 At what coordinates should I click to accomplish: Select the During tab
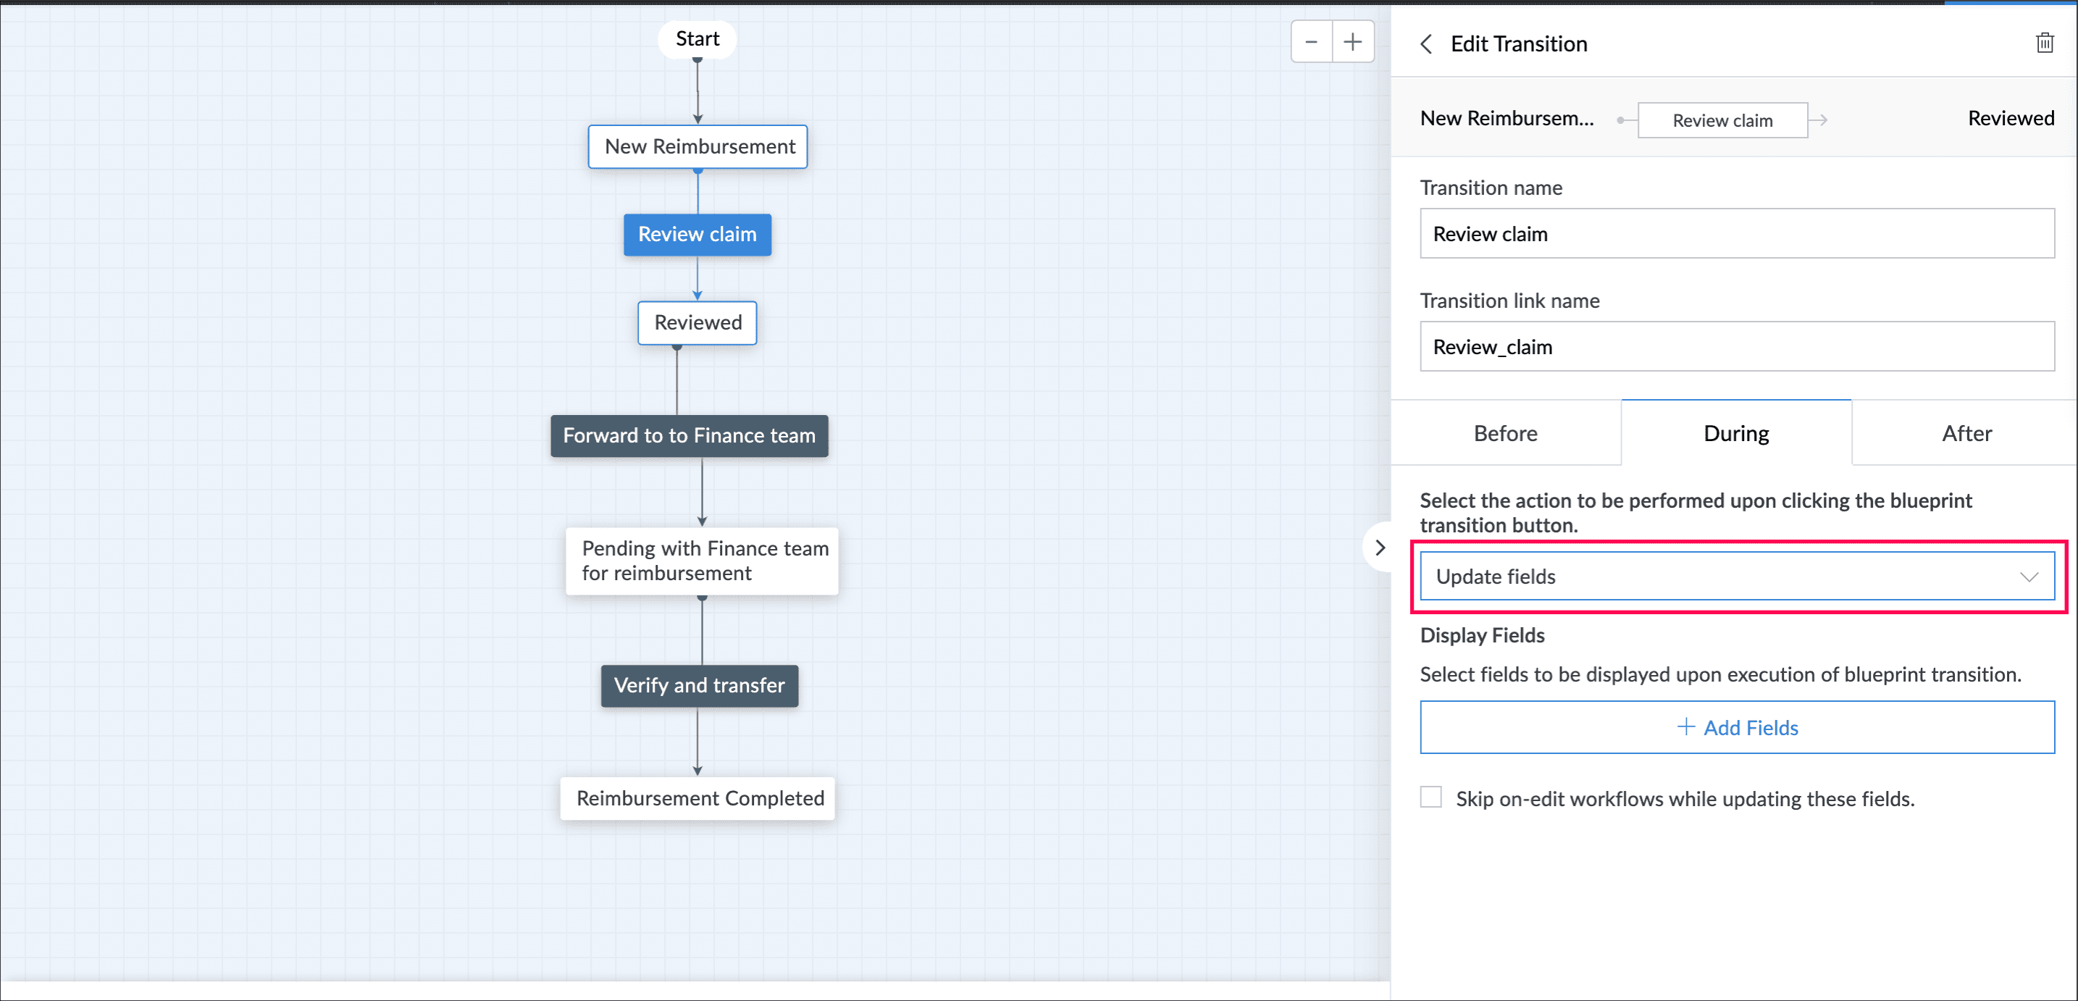[1735, 433]
